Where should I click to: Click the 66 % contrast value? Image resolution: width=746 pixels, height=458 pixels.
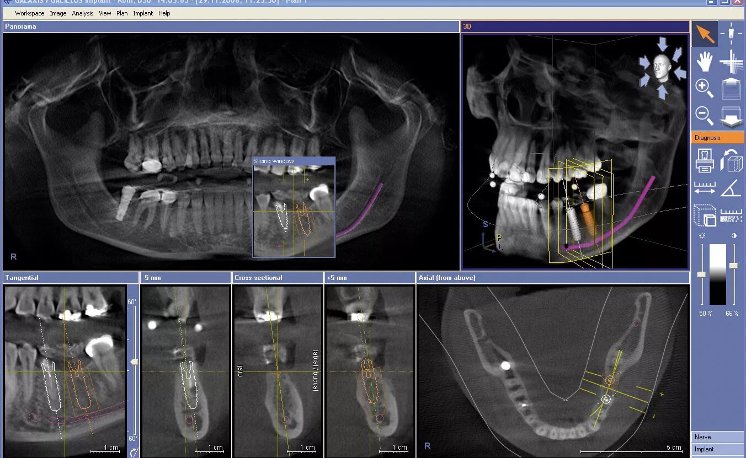pyautogui.click(x=732, y=314)
